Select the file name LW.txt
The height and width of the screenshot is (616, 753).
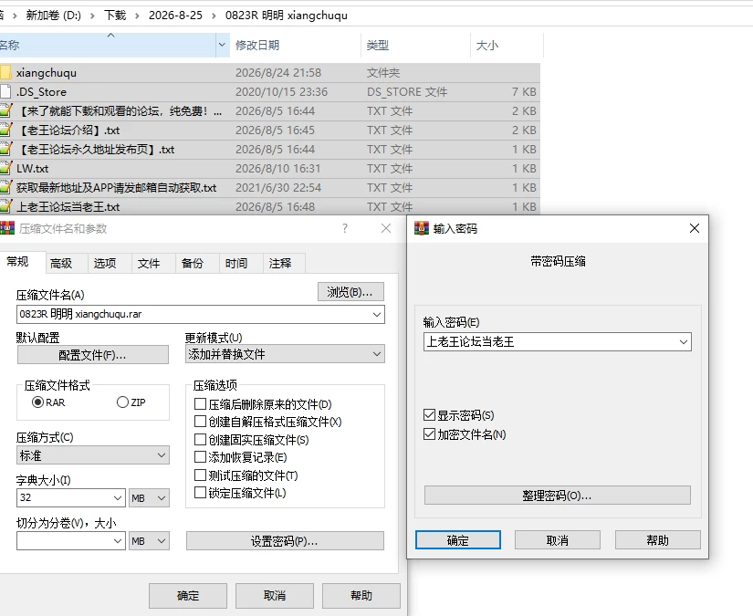[32, 169]
